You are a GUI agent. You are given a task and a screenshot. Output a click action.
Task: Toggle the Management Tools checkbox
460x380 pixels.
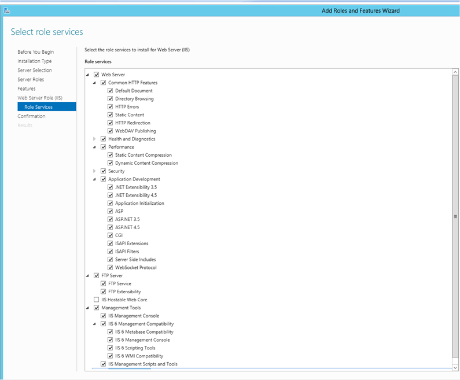[x=96, y=308]
